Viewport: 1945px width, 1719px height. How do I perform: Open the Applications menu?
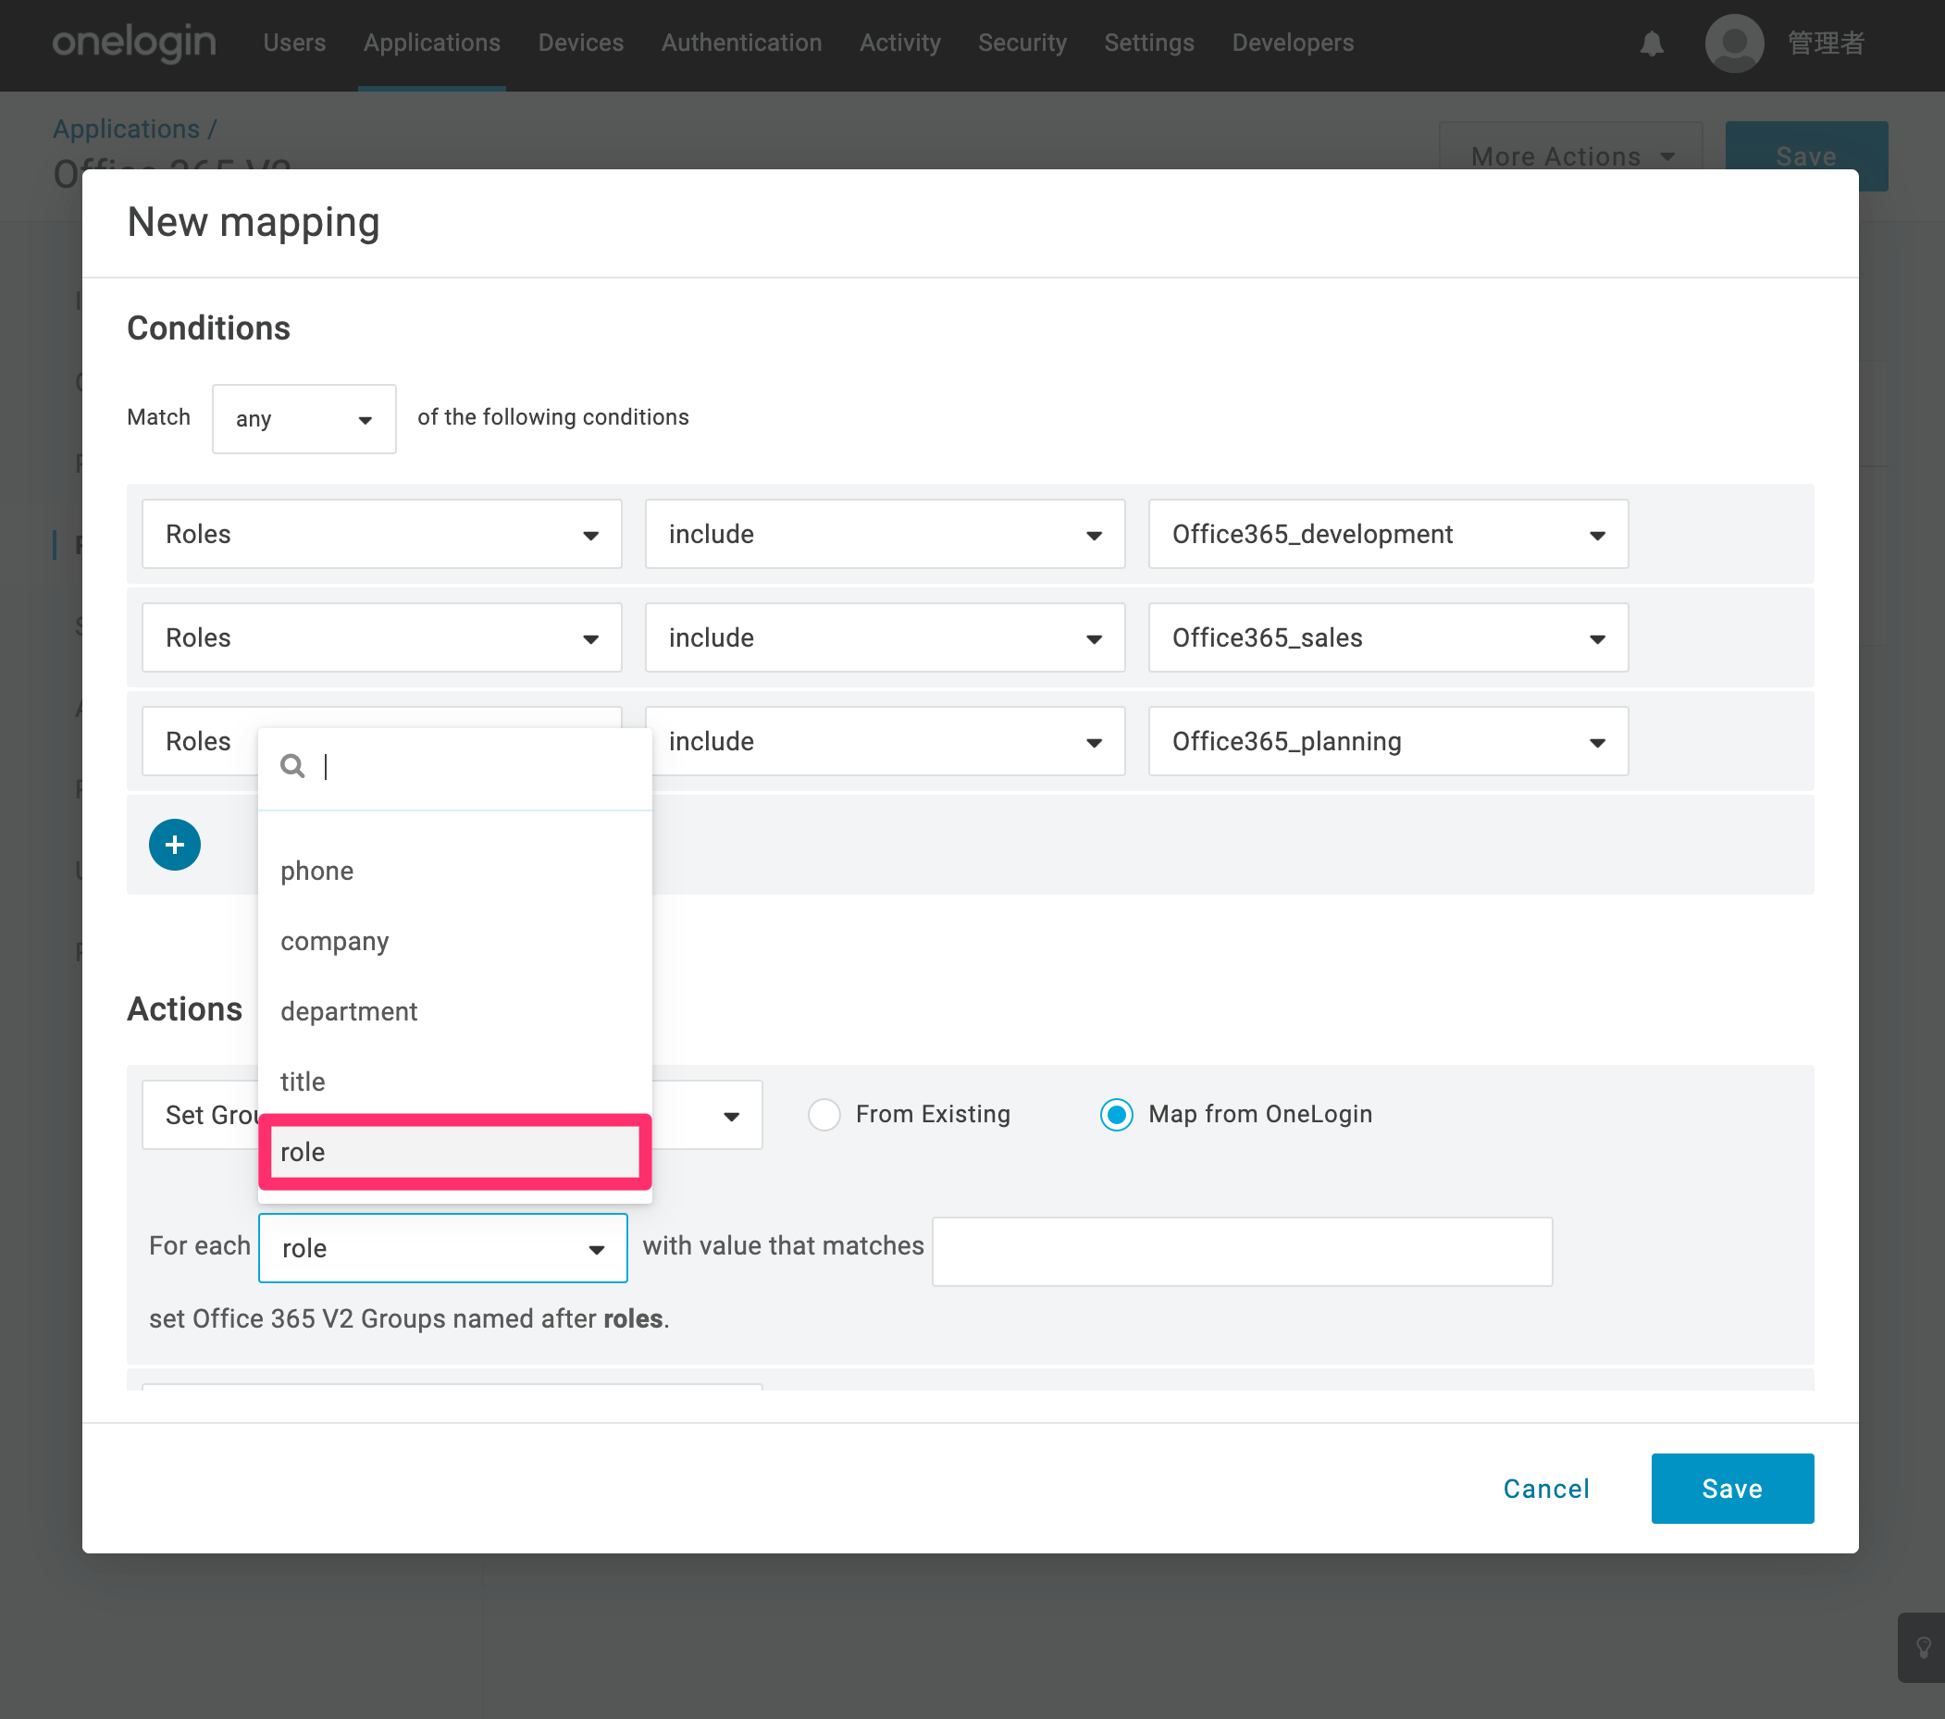point(432,43)
